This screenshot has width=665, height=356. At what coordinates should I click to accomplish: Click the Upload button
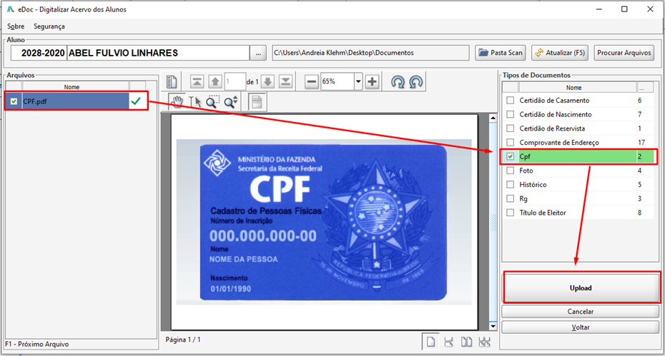581,288
